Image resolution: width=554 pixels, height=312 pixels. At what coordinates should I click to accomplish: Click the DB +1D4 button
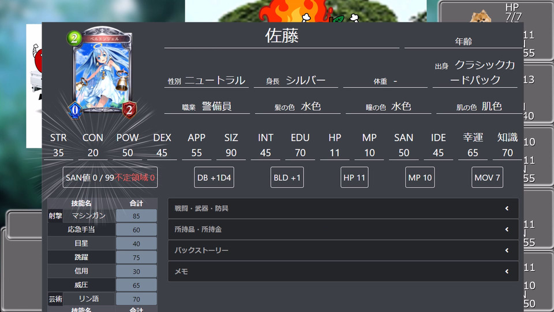pos(214,177)
